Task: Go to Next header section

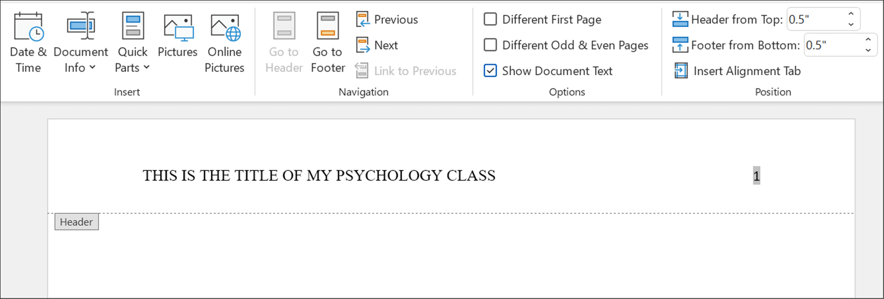Action: tap(378, 45)
